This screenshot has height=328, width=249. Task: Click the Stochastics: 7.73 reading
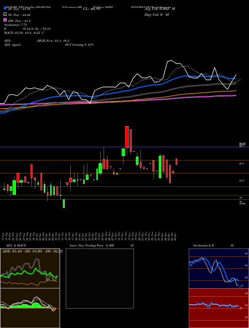pyautogui.click(x=15, y=25)
